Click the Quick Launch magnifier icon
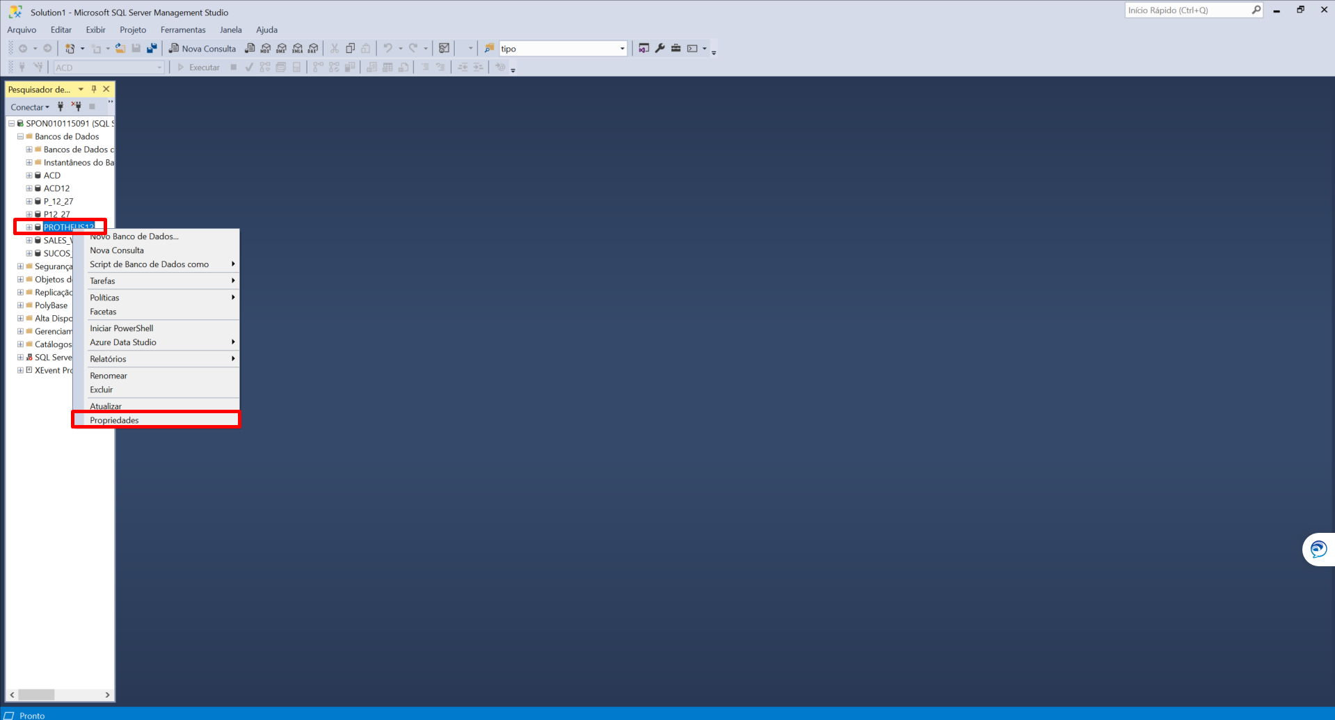 (x=1256, y=10)
